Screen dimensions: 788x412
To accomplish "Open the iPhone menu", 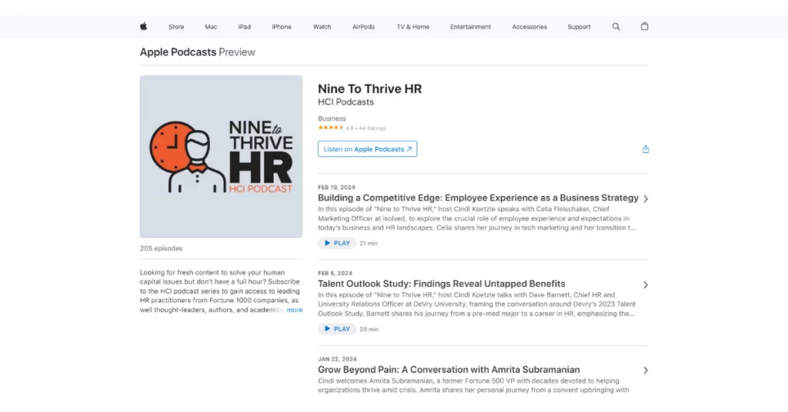I will 282,27.
